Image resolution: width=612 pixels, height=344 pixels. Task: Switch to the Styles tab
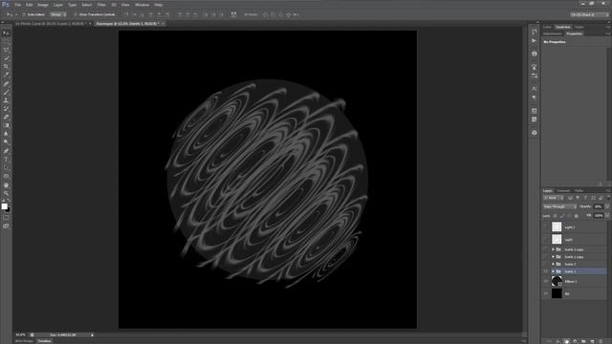tap(579, 27)
